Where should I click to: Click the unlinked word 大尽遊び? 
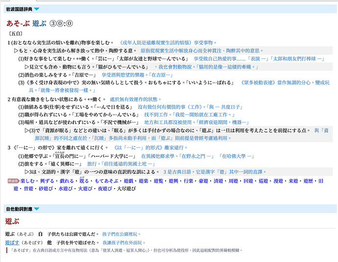[126, 189]
